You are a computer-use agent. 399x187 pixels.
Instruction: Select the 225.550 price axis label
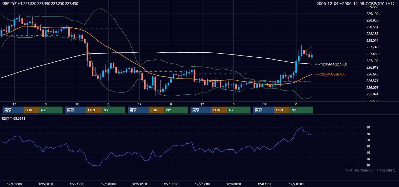[372, 101]
